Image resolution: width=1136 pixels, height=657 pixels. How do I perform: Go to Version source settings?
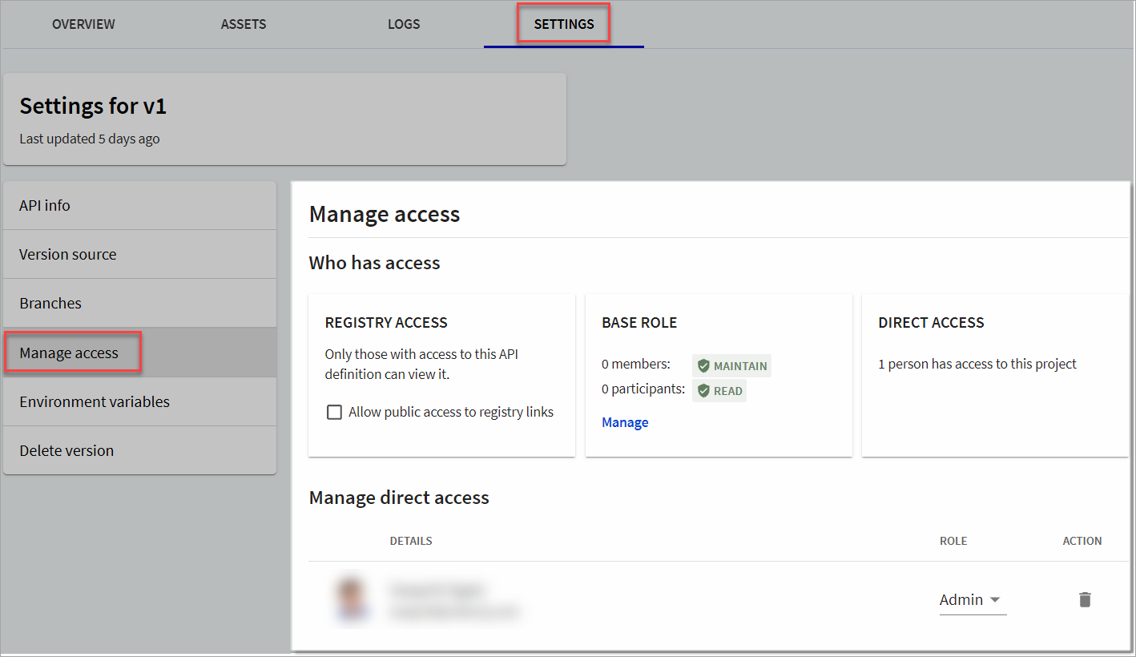pos(139,254)
